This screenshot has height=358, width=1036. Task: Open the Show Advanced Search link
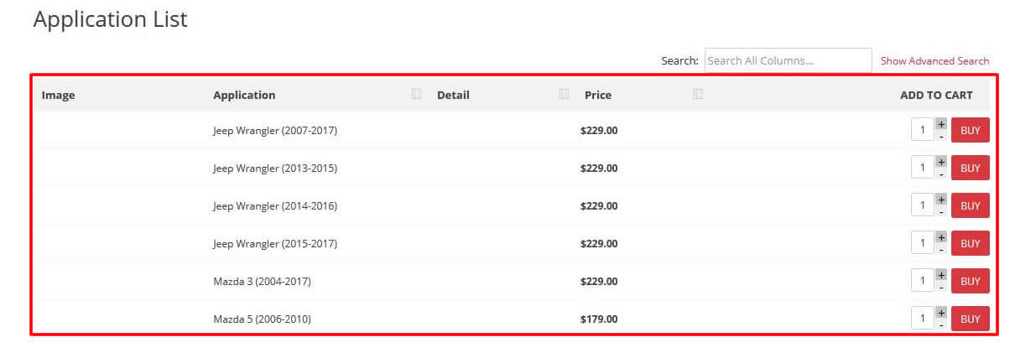click(x=934, y=61)
